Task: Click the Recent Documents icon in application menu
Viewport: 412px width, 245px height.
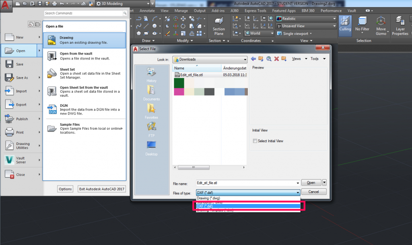Action: (31, 24)
